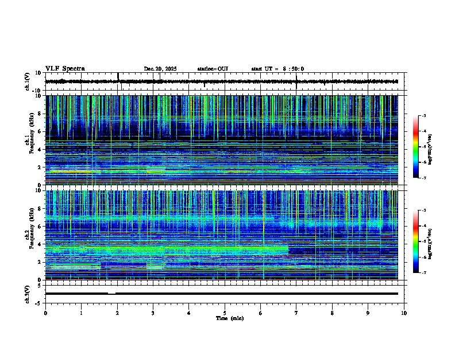The image size is (455, 351).
Task: Click the ch.2 color bar log(PSD) label
Action: [x=430, y=243]
